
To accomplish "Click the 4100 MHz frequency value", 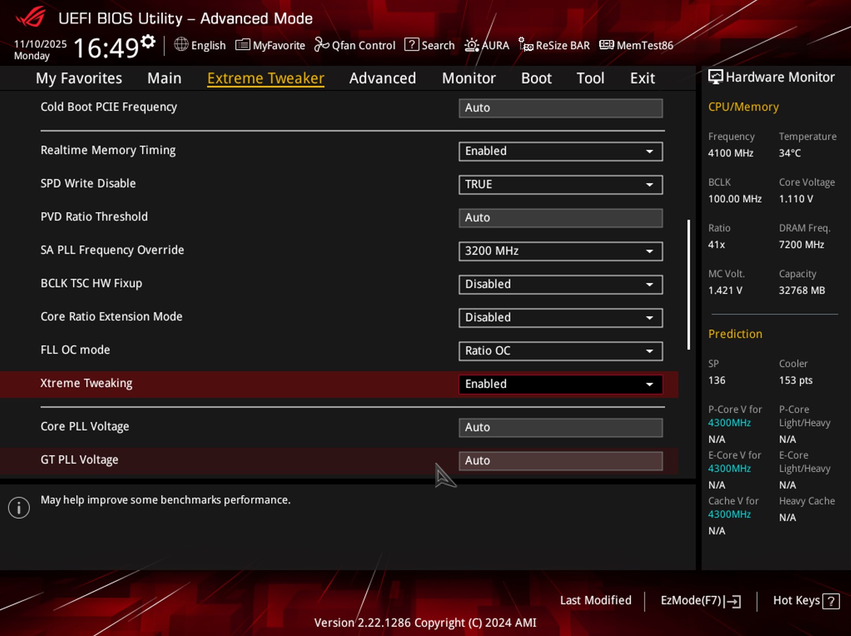I will [x=731, y=153].
